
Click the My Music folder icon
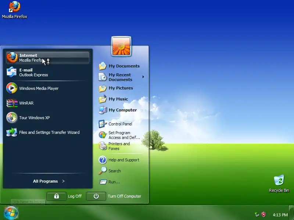pyautogui.click(x=103, y=99)
